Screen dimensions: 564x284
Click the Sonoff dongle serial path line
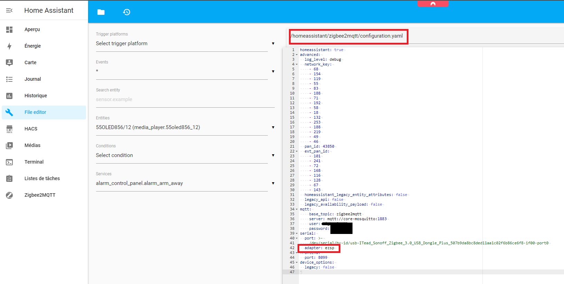(x=429, y=243)
